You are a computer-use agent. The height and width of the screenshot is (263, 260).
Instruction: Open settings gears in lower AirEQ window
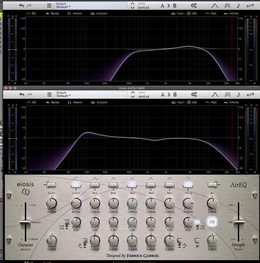tap(194, 95)
